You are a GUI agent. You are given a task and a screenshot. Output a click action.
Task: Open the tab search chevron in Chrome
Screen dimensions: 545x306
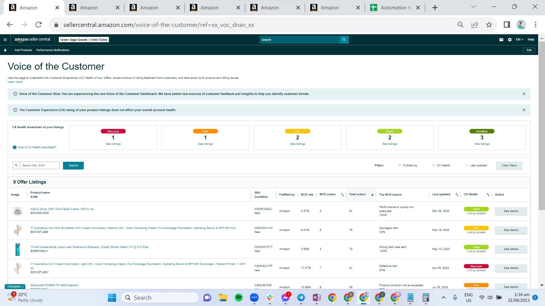473,7
